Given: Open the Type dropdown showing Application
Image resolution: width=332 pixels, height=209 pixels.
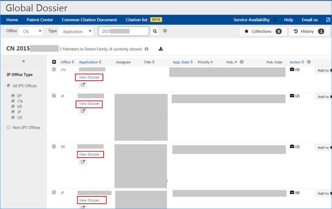Looking at the screenshot, I should pyautogui.click(x=76, y=31).
